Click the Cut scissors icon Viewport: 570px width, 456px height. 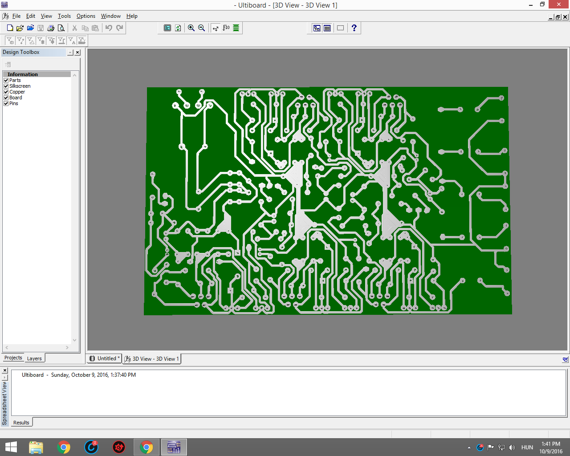click(75, 28)
